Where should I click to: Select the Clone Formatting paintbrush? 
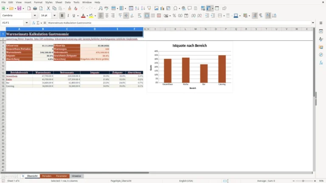coord(70,8)
